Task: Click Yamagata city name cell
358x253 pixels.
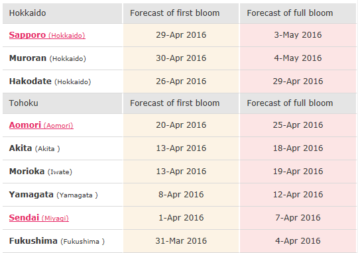Action: pos(63,195)
